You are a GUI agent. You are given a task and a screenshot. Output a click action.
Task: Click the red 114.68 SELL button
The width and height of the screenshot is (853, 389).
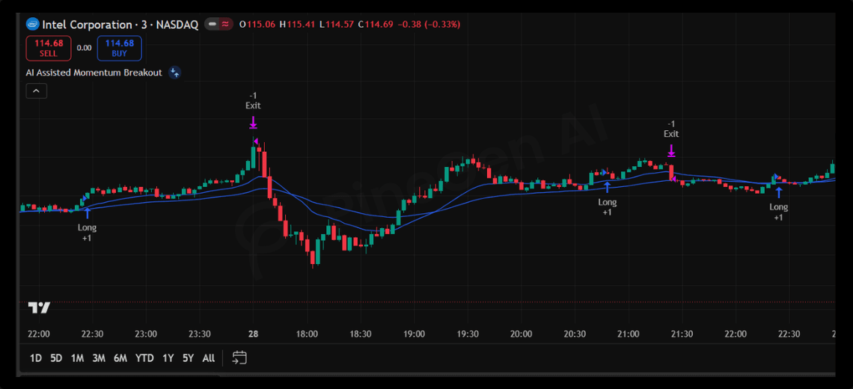click(49, 48)
